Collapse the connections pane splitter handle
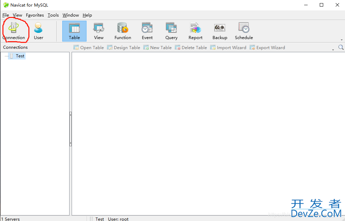345x221 pixels. [x=70, y=129]
